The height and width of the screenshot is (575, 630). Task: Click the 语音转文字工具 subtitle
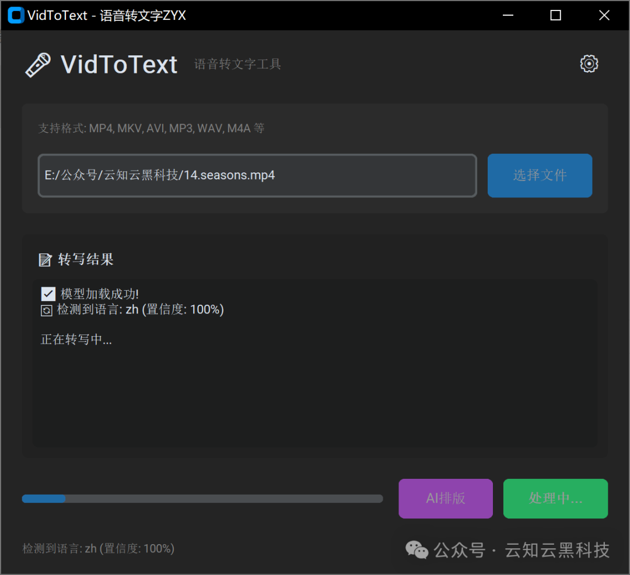(237, 64)
